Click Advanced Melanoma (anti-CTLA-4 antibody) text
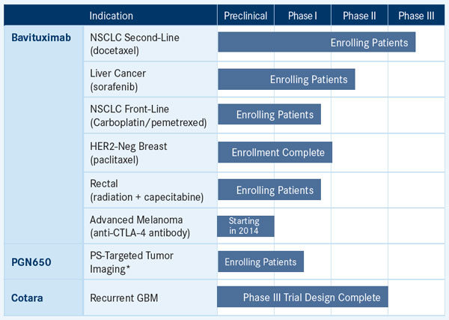The width and height of the screenshot is (449, 320). [140, 226]
